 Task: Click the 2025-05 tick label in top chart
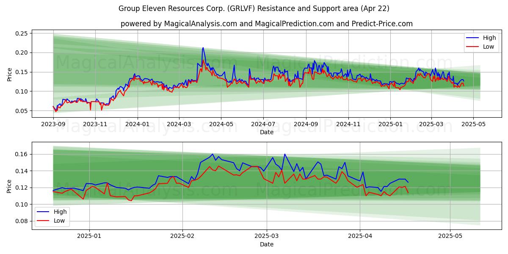pyautogui.click(x=474, y=124)
